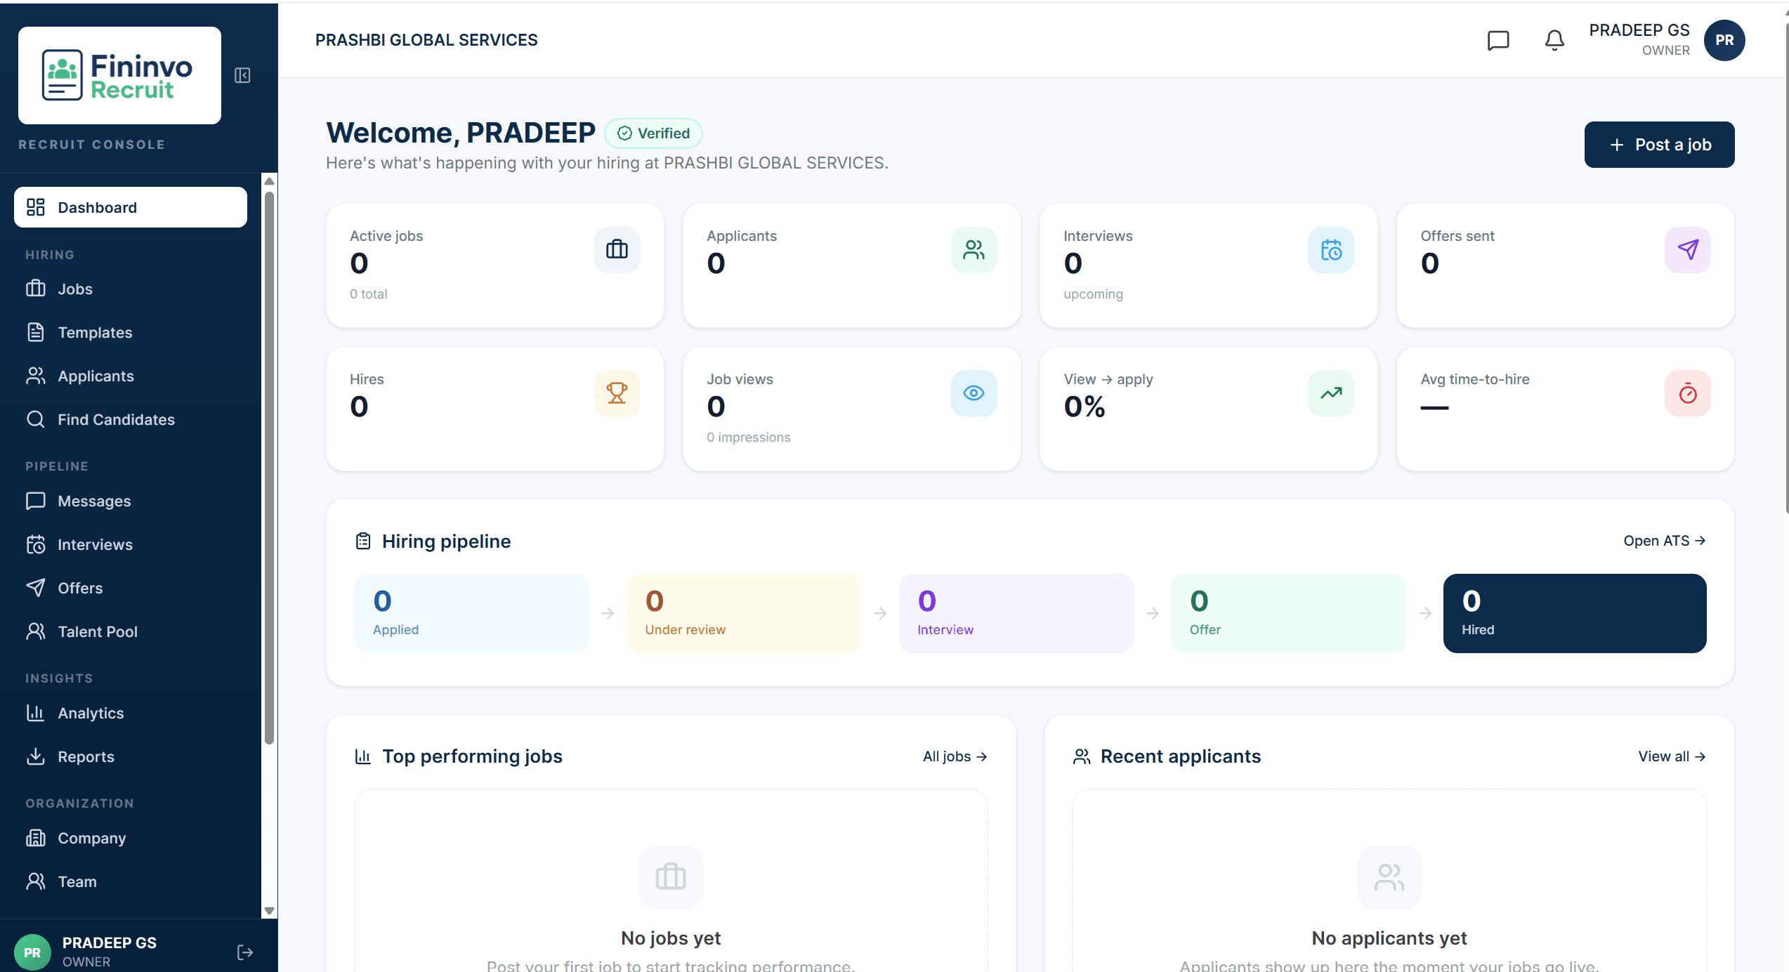Click the calendar-clock icon on Interviews card

[x=1330, y=249]
